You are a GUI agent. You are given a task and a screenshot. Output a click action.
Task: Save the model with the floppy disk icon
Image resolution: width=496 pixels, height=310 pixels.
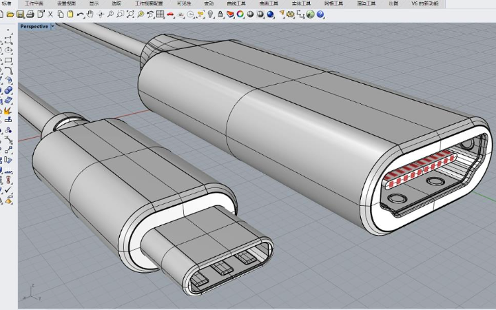click(x=20, y=14)
